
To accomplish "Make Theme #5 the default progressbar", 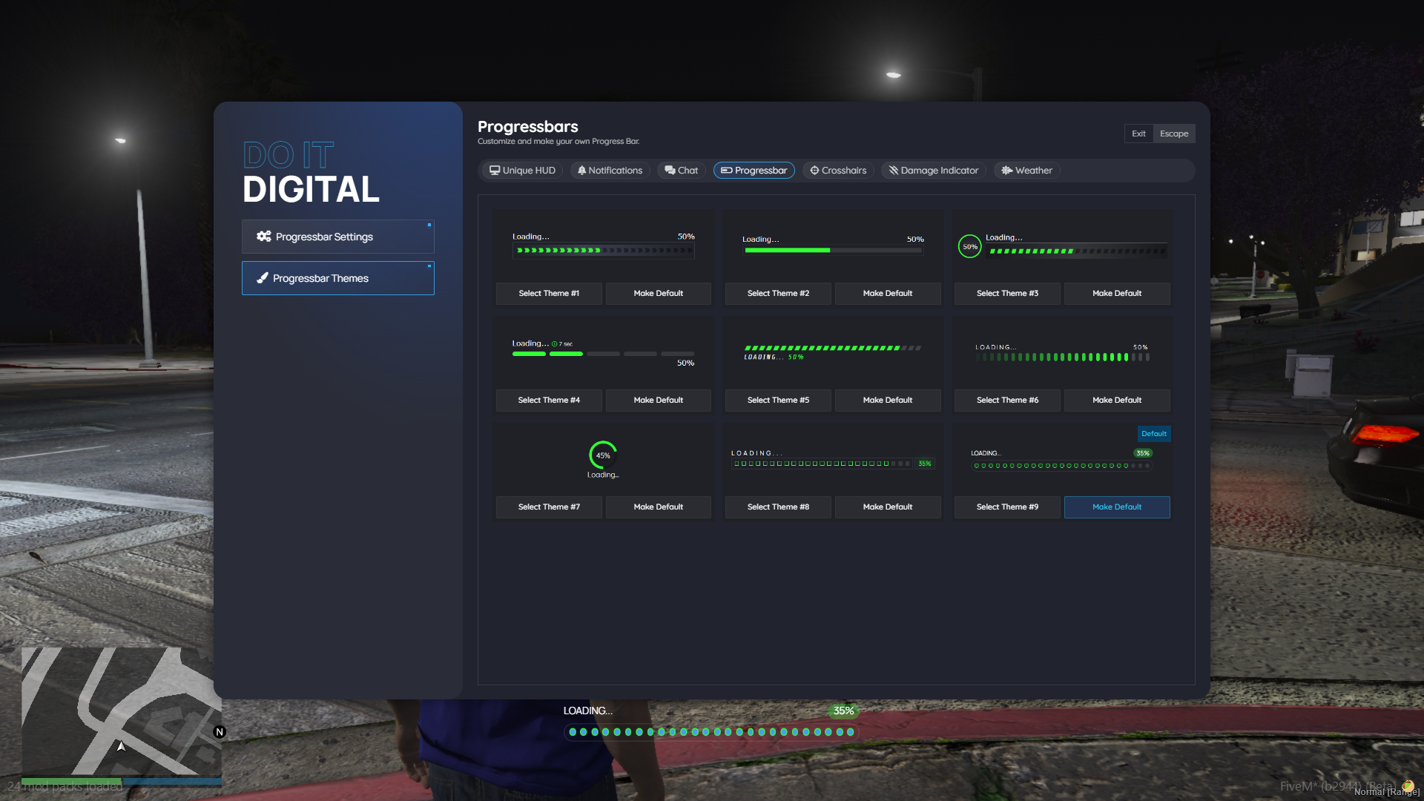I will coord(887,400).
